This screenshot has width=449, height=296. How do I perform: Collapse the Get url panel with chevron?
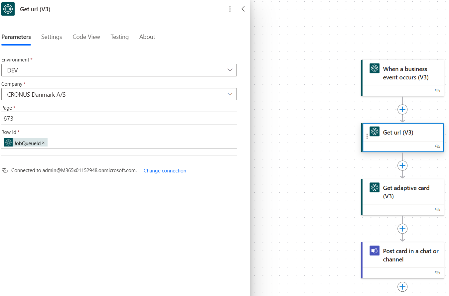[243, 9]
